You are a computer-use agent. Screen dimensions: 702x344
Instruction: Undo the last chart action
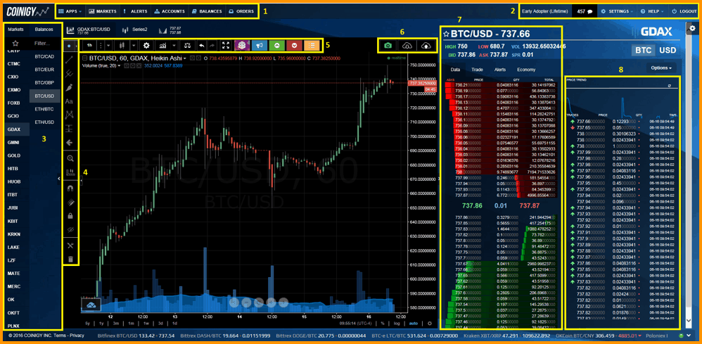coord(201,45)
